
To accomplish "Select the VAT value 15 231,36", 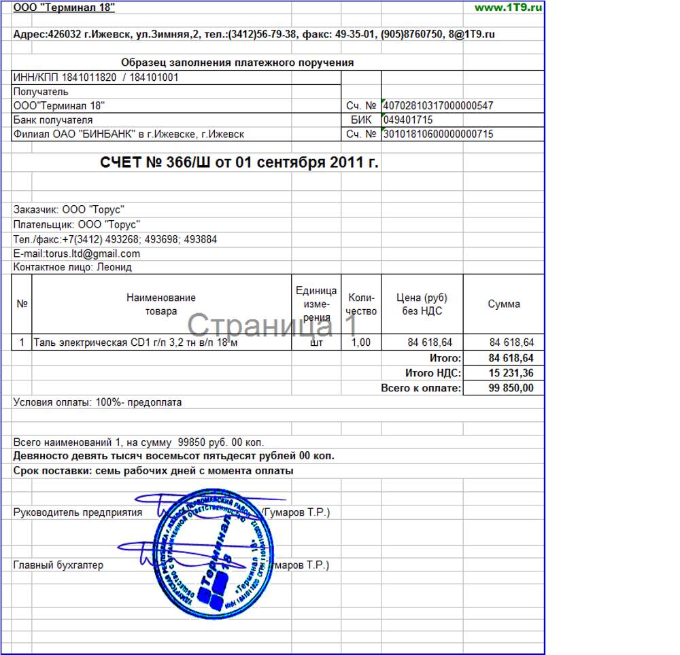I will 503,373.
